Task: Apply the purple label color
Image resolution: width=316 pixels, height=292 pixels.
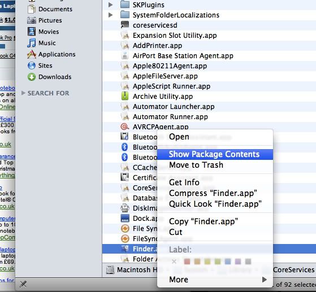Action: 238,262
